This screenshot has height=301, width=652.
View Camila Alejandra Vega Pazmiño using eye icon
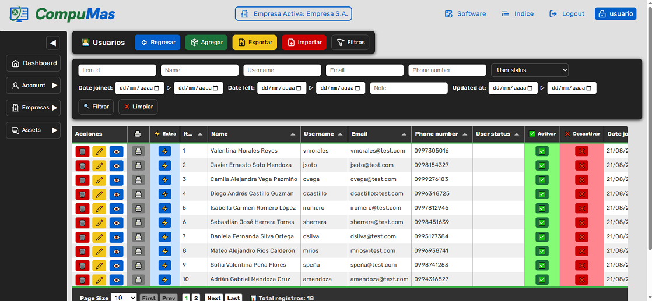point(117,179)
